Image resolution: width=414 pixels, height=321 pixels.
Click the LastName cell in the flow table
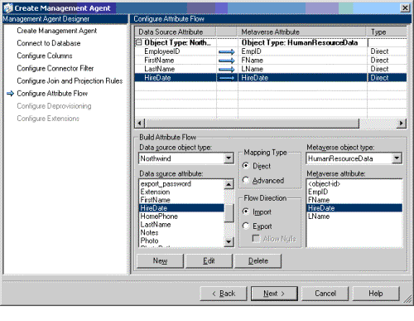coord(176,69)
